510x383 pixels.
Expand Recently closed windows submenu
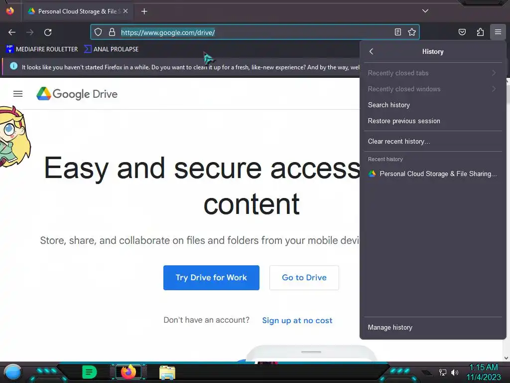(433, 89)
